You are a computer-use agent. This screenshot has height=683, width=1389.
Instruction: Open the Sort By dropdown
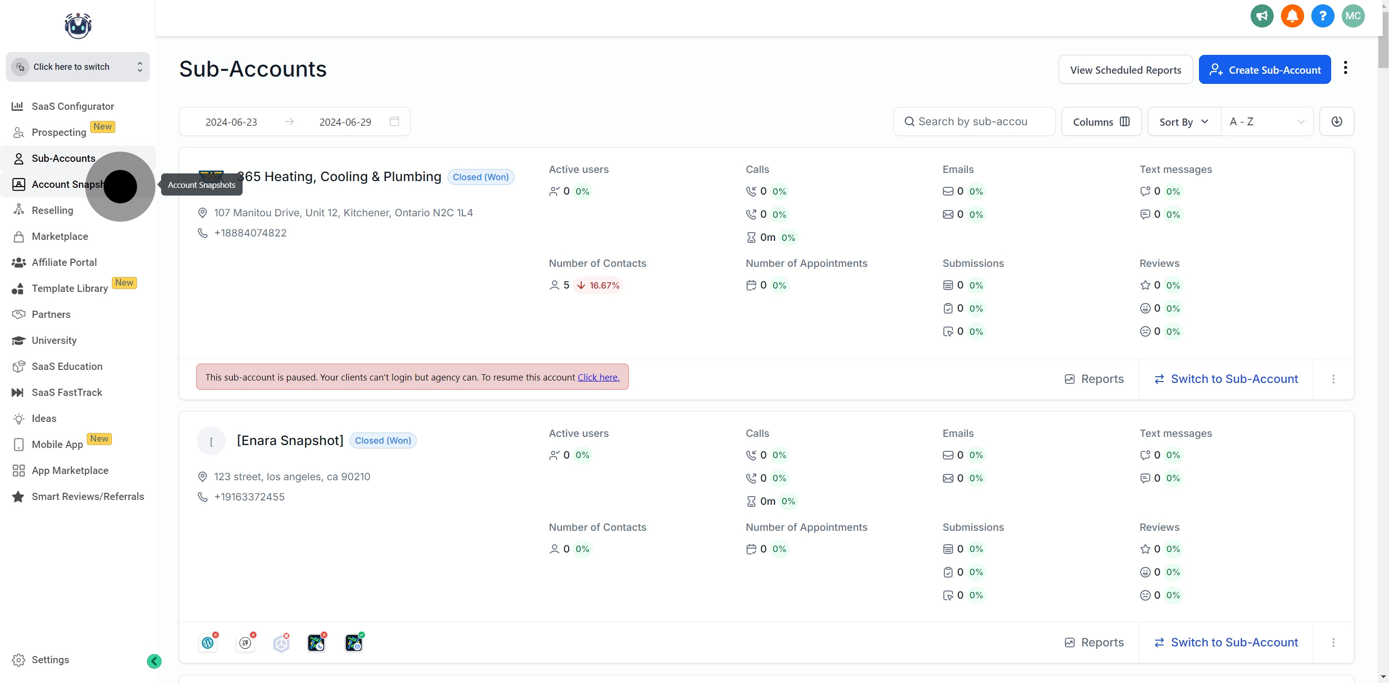(1184, 122)
